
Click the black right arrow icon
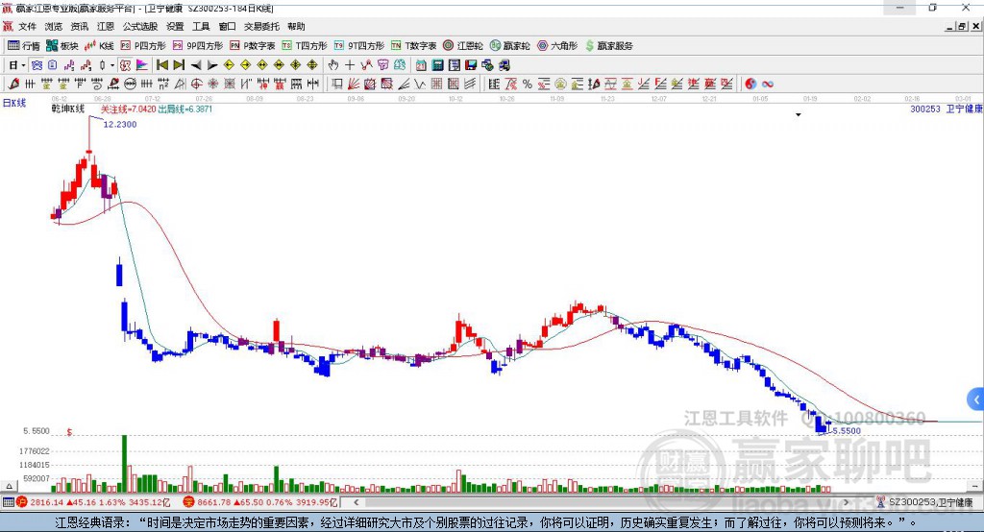[212, 65]
